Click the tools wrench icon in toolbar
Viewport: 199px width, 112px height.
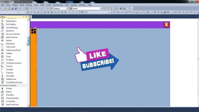[x=118, y=8]
